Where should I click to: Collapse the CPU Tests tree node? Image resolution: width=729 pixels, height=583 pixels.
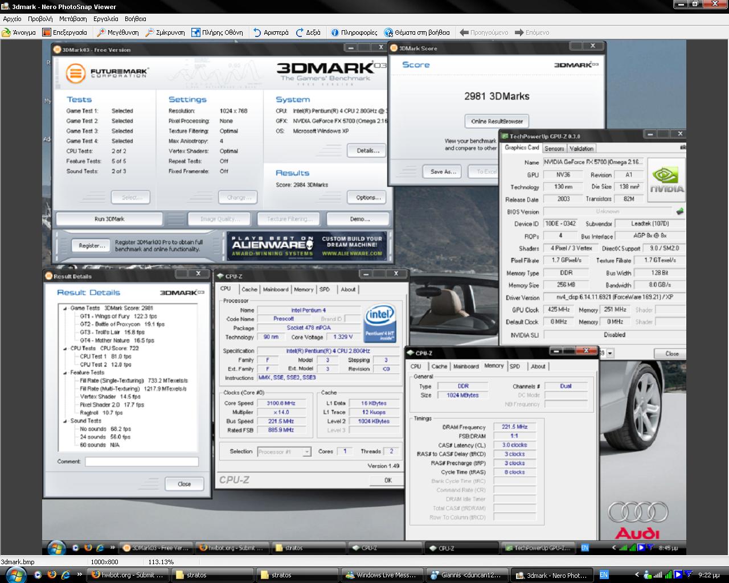(x=66, y=348)
